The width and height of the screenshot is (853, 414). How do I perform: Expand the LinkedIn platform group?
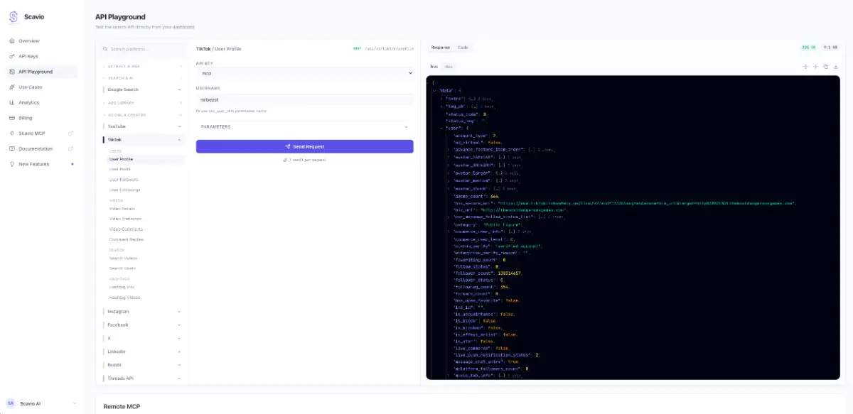(x=142, y=352)
